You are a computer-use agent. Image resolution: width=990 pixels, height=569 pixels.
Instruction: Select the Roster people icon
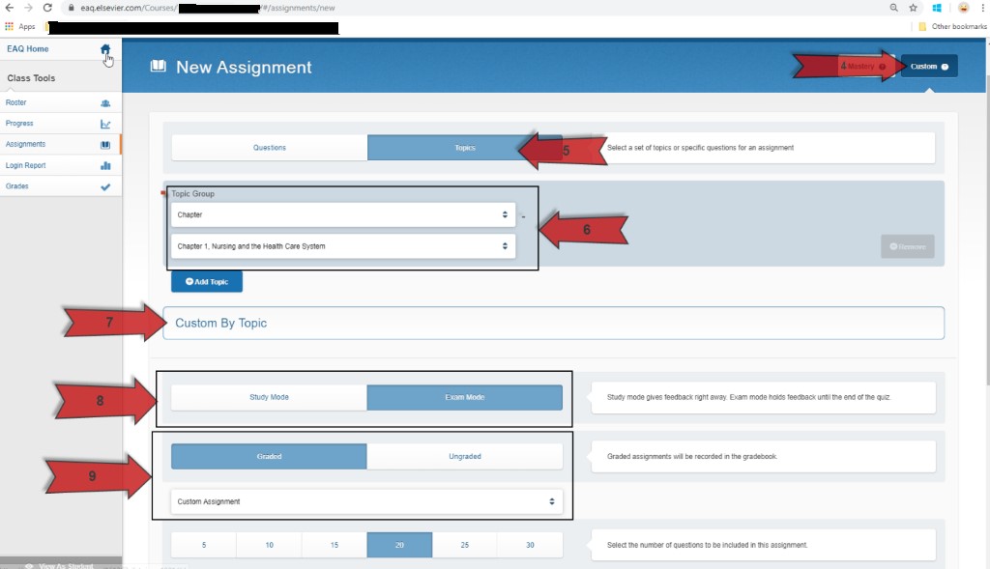(x=106, y=102)
